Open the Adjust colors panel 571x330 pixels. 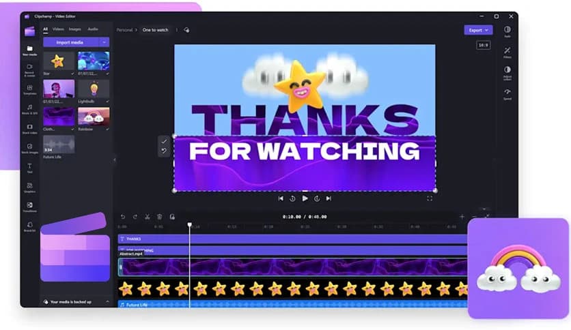507,73
